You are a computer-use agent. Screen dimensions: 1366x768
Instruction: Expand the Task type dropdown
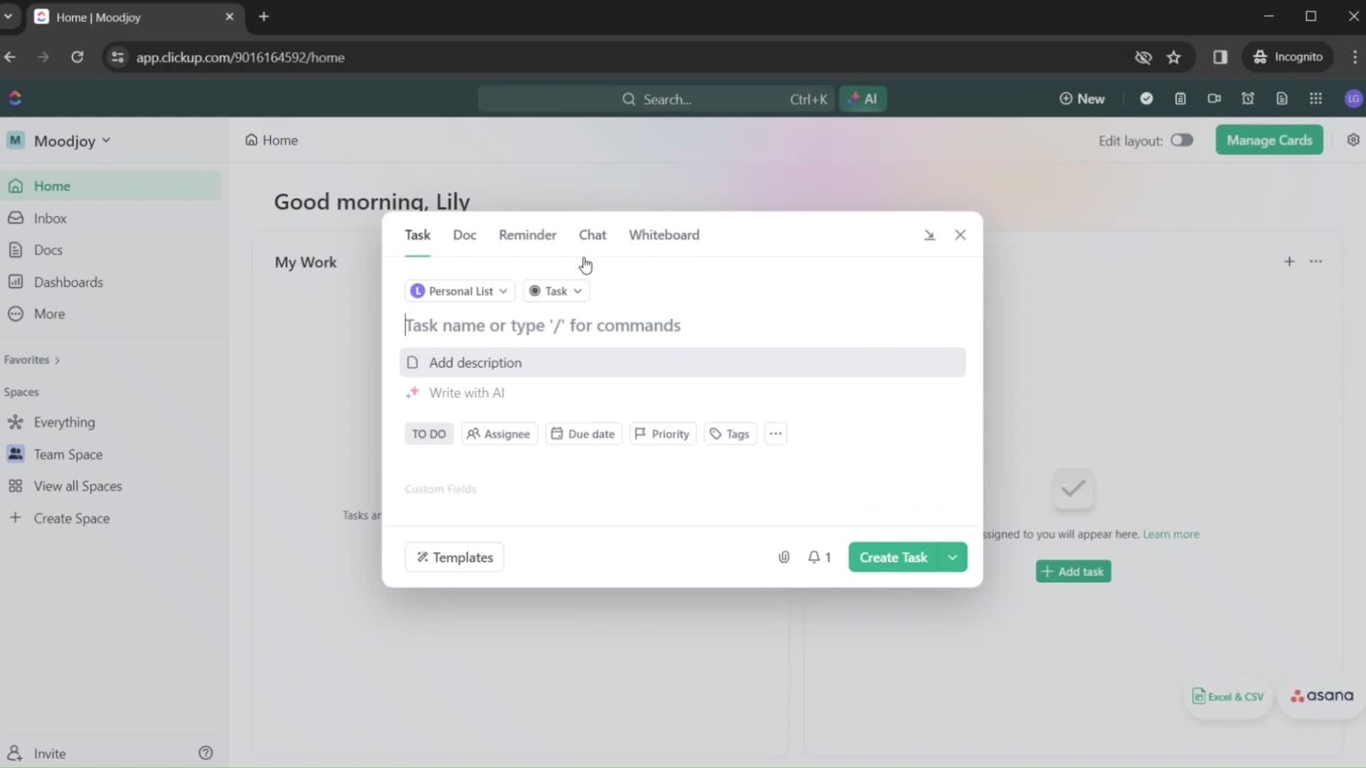[554, 291]
